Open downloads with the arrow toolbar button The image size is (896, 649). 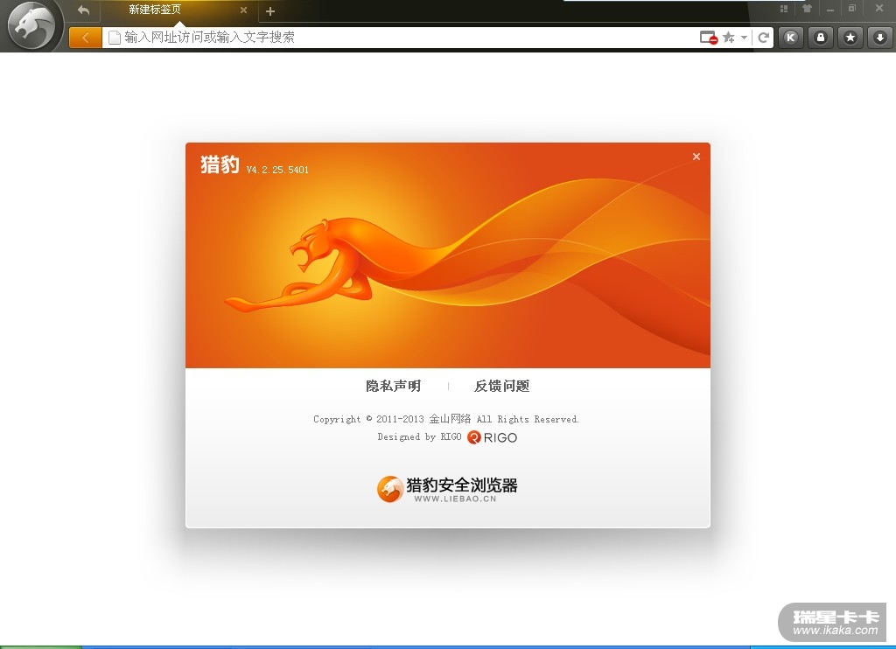880,38
